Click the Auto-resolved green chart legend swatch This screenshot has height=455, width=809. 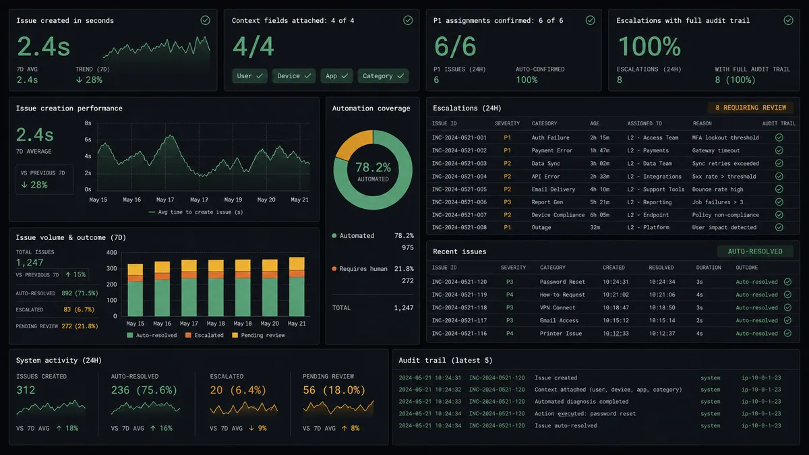pyautogui.click(x=130, y=335)
